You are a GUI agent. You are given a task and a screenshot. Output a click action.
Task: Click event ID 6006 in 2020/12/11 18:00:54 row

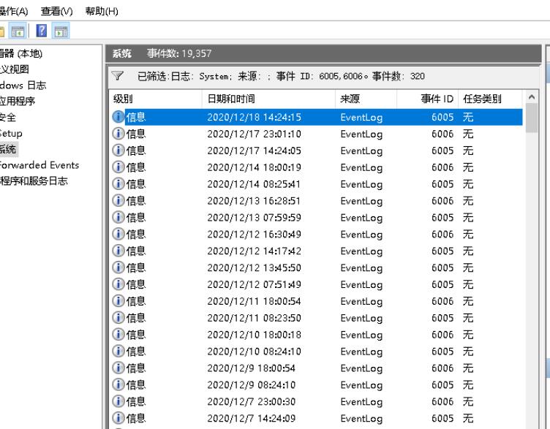(x=442, y=301)
